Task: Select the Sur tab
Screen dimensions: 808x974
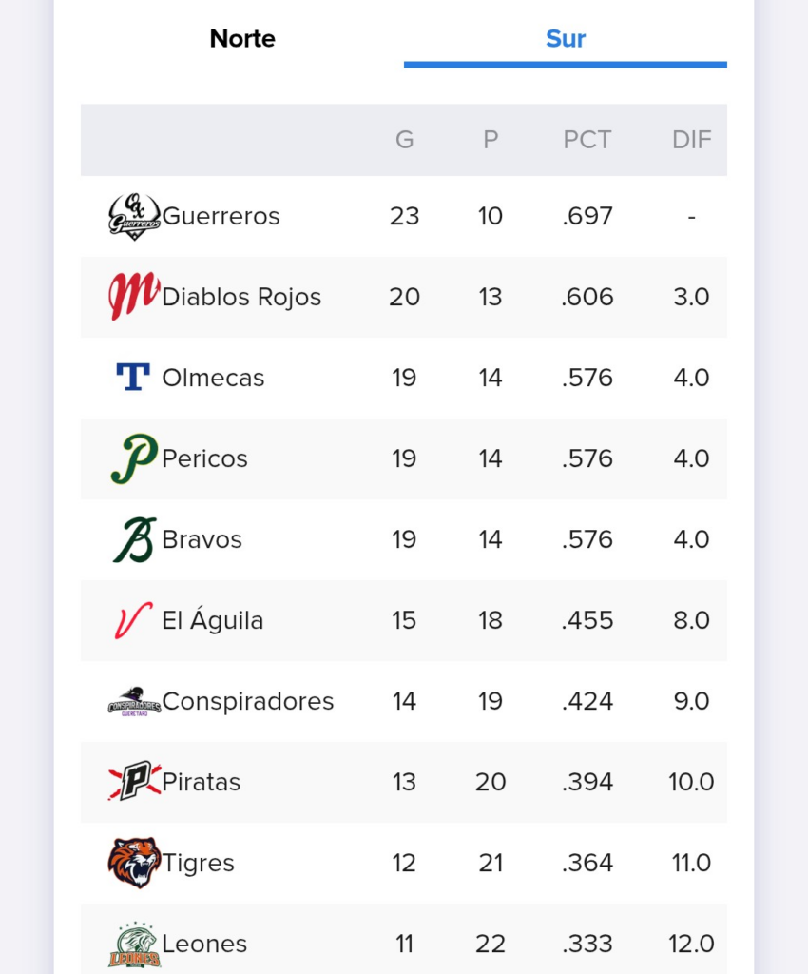Action: [x=566, y=38]
